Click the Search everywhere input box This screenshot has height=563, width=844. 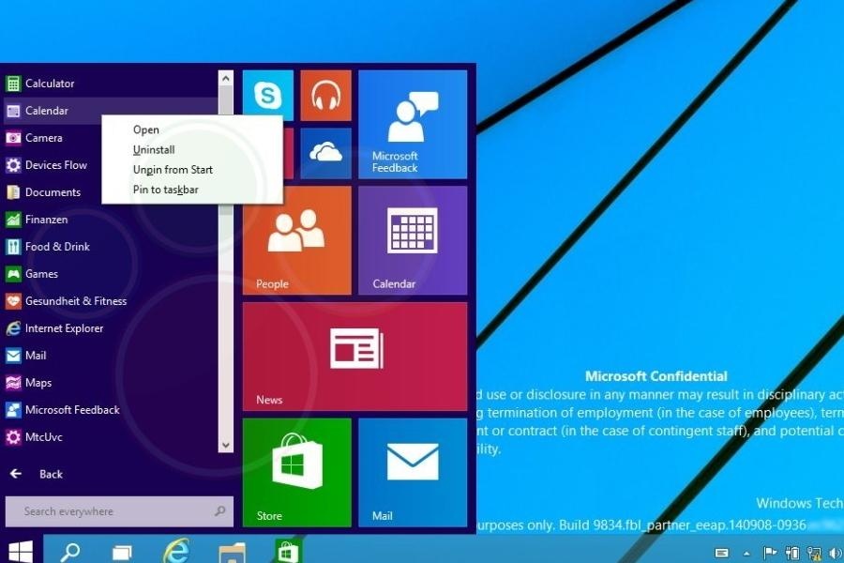point(119,510)
